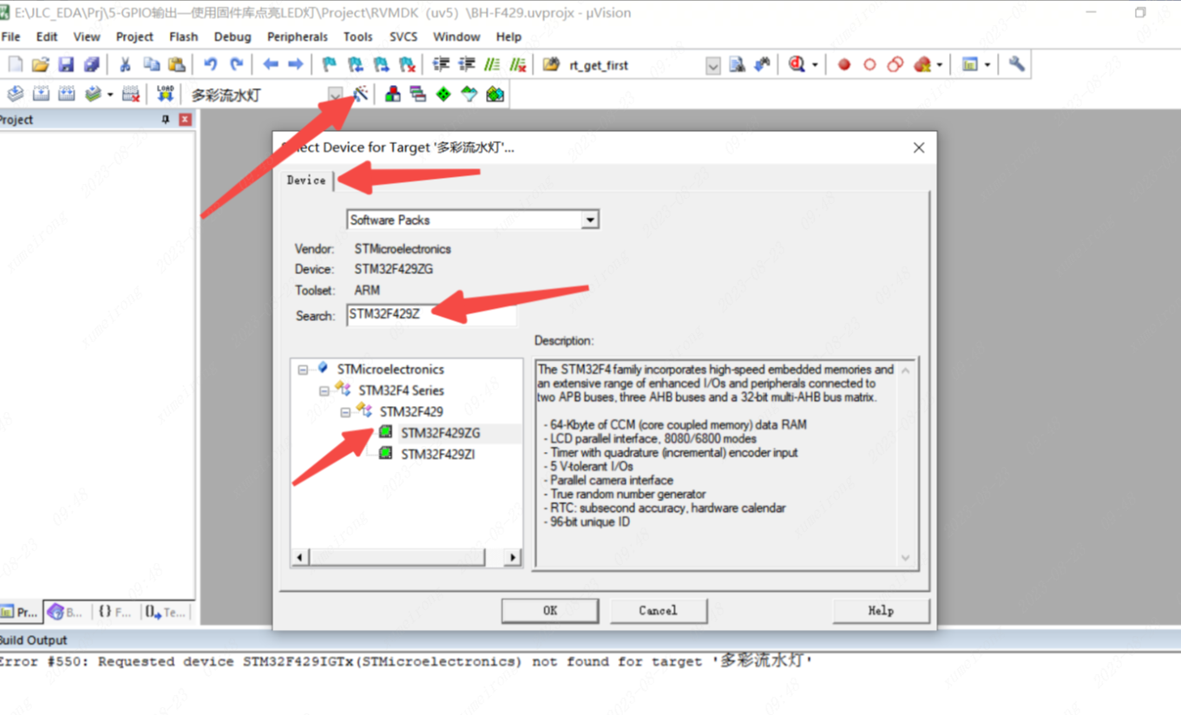Open the Flash menu

click(183, 36)
